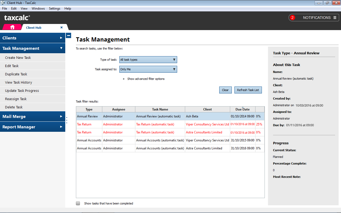Open the Task assigned to dropdown
341x213 pixels.
coord(148,69)
